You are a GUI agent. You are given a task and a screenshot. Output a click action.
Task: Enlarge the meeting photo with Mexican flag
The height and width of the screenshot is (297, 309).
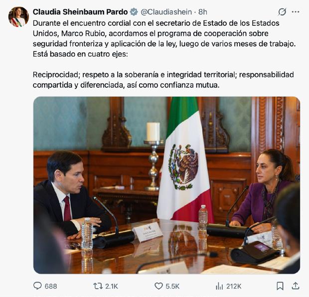point(166,185)
